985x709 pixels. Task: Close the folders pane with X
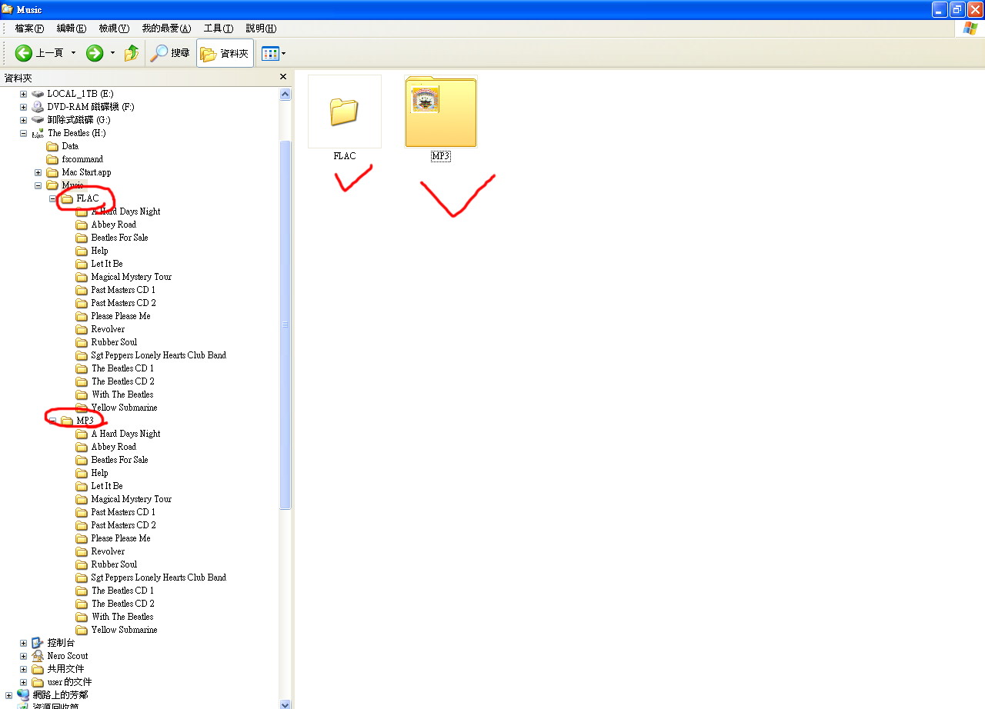pyautogui.click(x=282, y=77)
